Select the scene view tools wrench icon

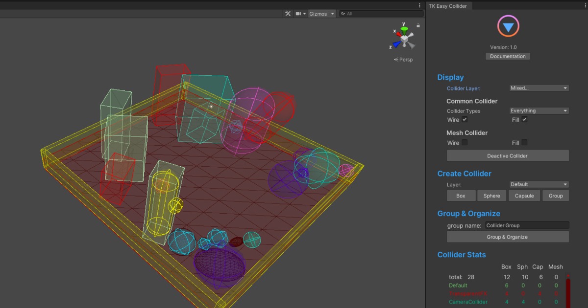point(288,13)
